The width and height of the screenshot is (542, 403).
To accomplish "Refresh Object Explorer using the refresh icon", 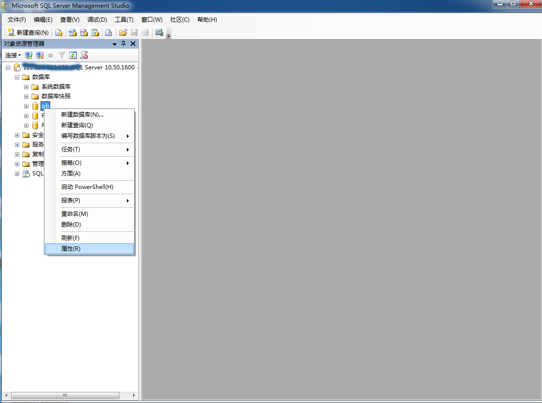I will [x=73, y=55].
